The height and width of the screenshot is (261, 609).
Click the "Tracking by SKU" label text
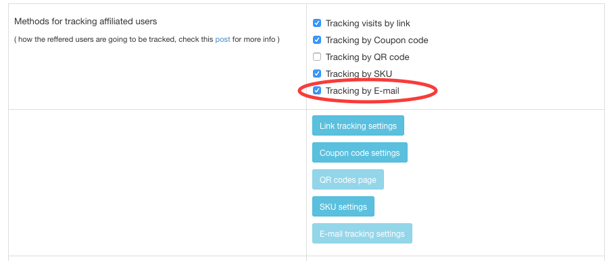[x=359, y=74]
